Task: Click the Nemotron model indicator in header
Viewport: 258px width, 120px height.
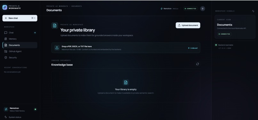Action: tap(169, 9)
